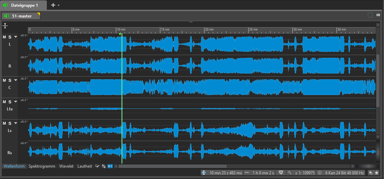384x179 pixels.
Task: Select the 51-master file tab
Action: (x=21, y=16)
